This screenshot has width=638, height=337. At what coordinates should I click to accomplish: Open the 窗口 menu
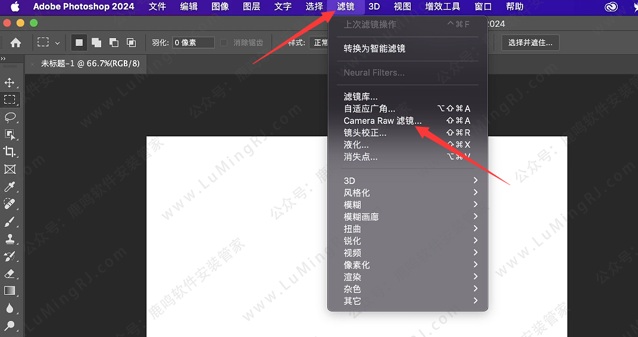click(x=483, y=7)
